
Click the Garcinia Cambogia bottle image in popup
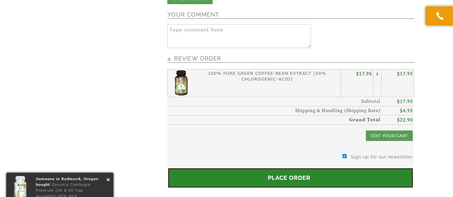(20, 187)
